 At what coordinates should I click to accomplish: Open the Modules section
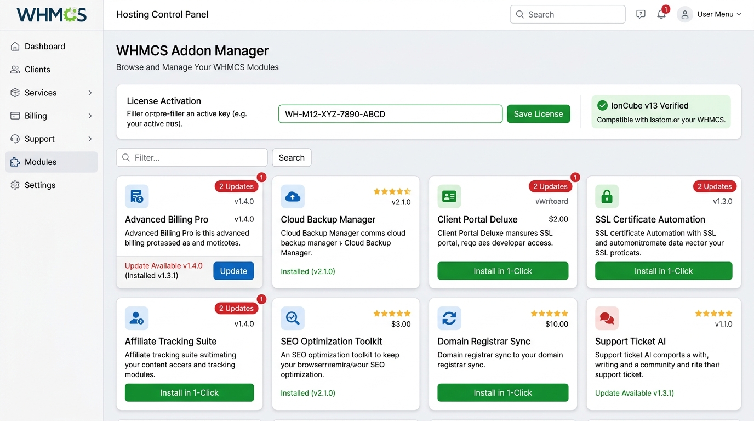[x=52, y=162]
